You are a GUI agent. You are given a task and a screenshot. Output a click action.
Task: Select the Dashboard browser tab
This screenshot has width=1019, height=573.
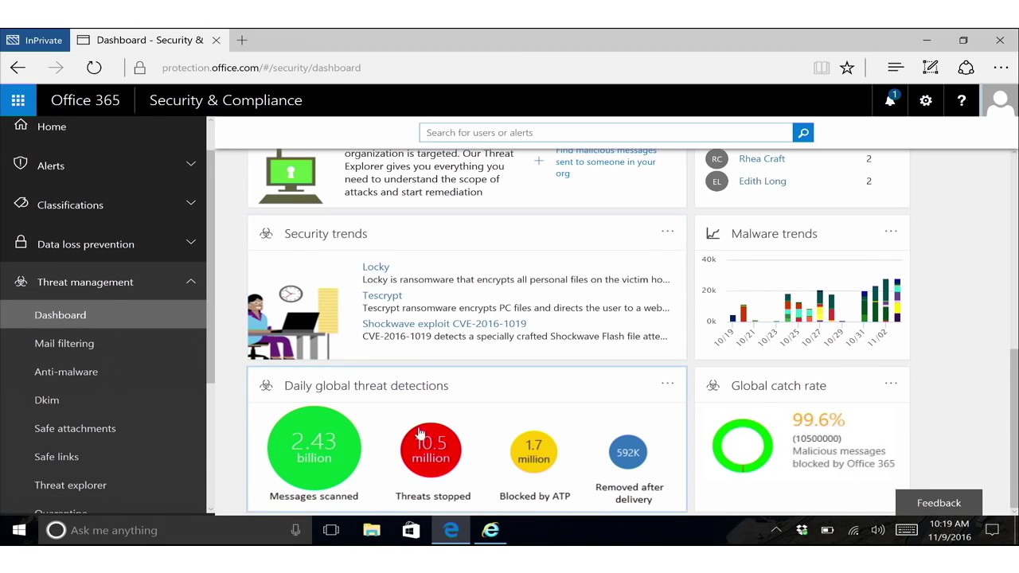(149, 40)
